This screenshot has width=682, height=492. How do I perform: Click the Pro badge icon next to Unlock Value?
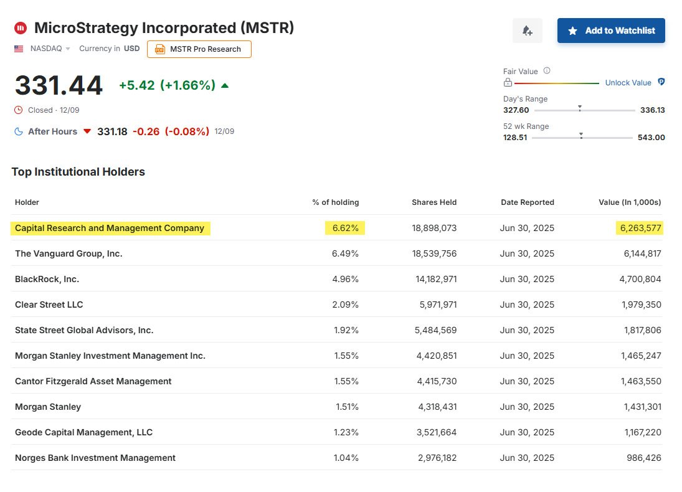click(x=661, y=82)
